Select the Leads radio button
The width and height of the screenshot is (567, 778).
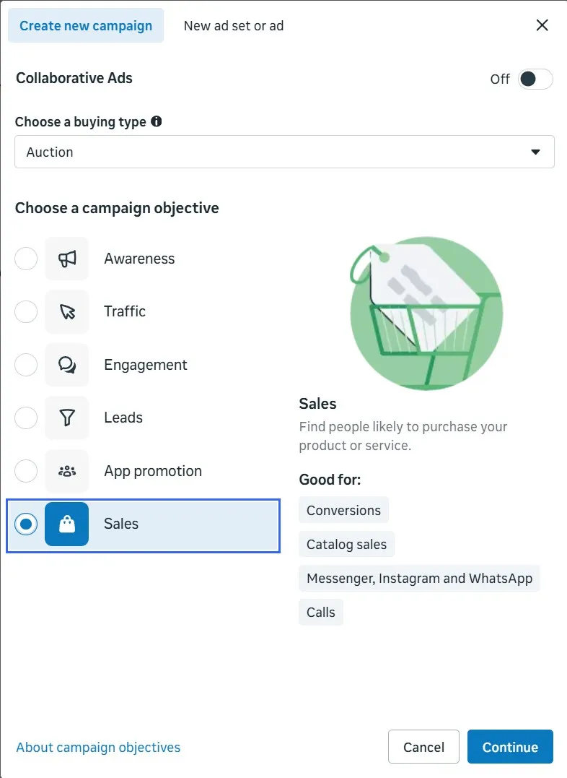[x=26, y=418]
